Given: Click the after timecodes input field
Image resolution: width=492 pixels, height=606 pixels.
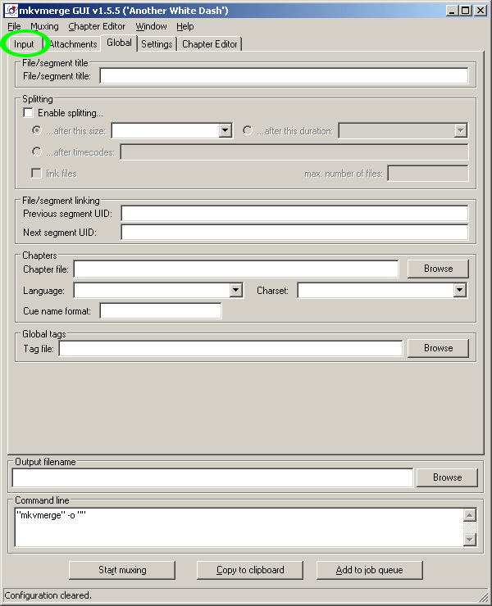Looking at the screenshot, I should [294, 151].
